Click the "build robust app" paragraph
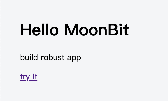This screenshot has width=168, height=101. click(51, 58)
